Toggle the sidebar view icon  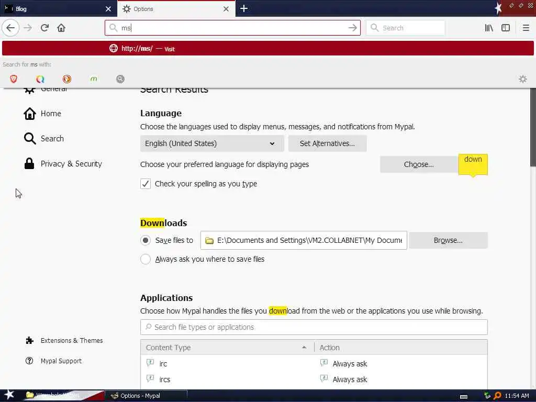[x=506, y=28]
